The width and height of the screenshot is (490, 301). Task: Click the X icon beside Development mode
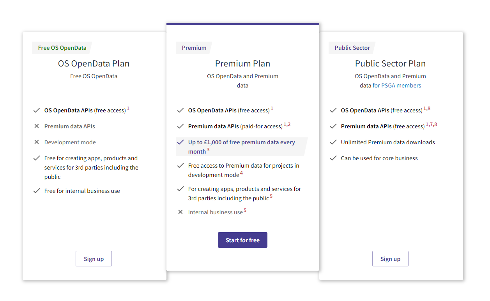pyautogui.click(x=37, y=142)
